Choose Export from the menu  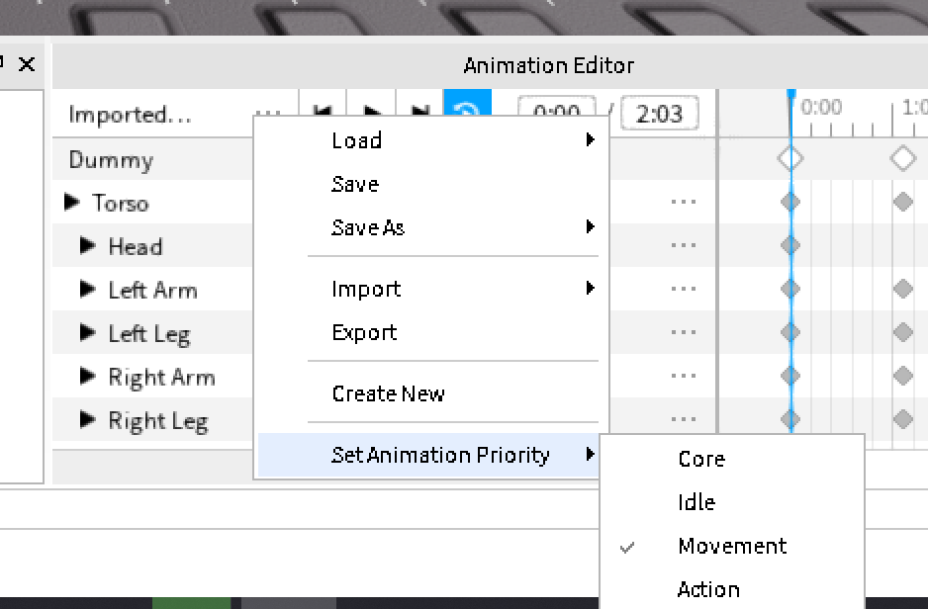click(x=365, y=332)
